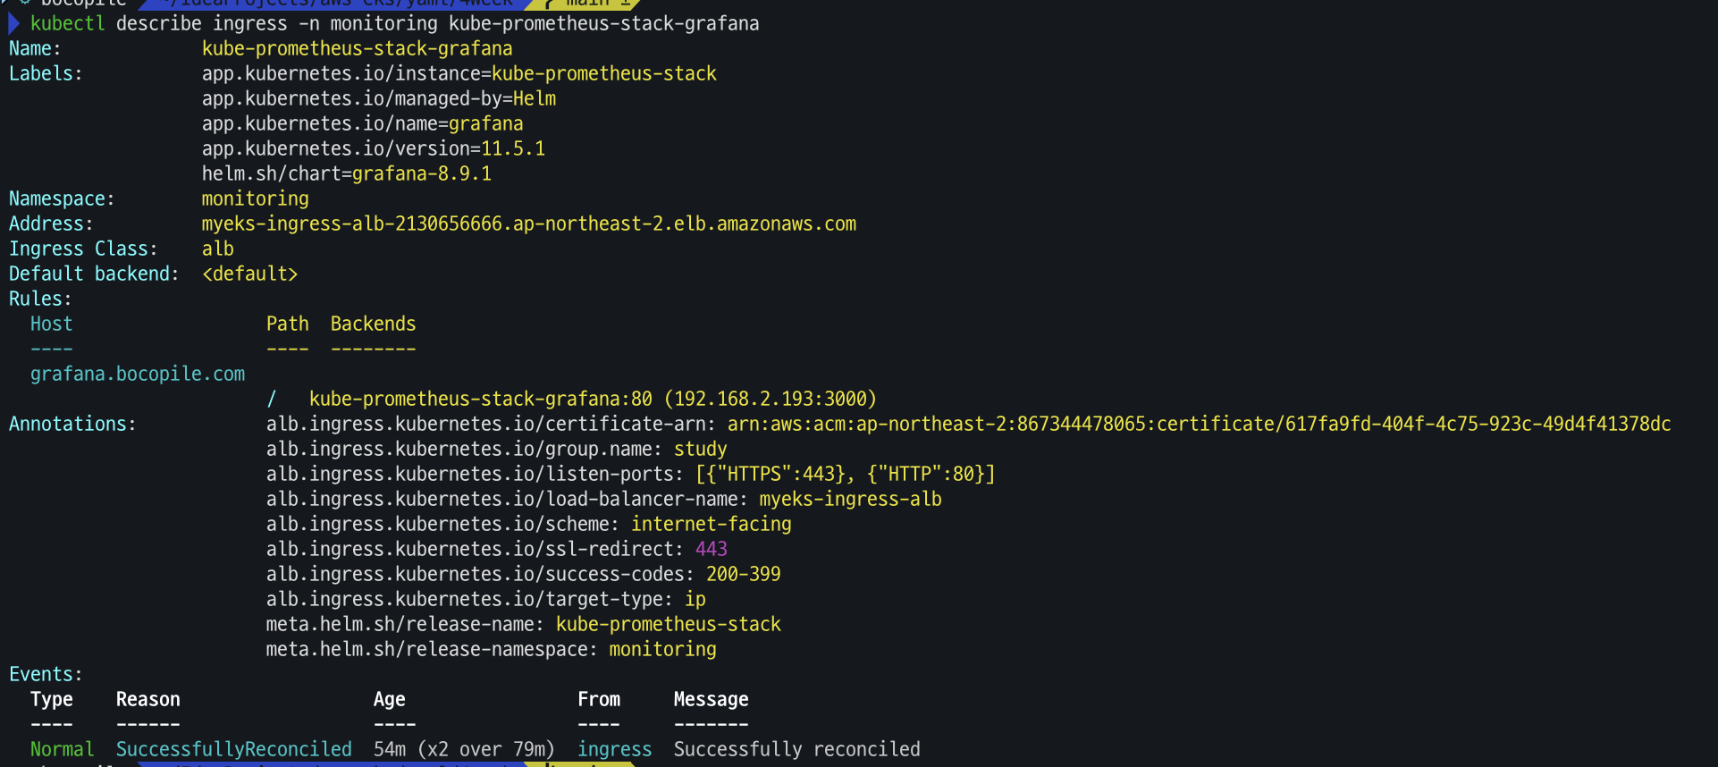Viewport: 1718px width, 767px height.
Task: Click the ALB address elb.amazonaws.com hostname
Action: point(529,223)
